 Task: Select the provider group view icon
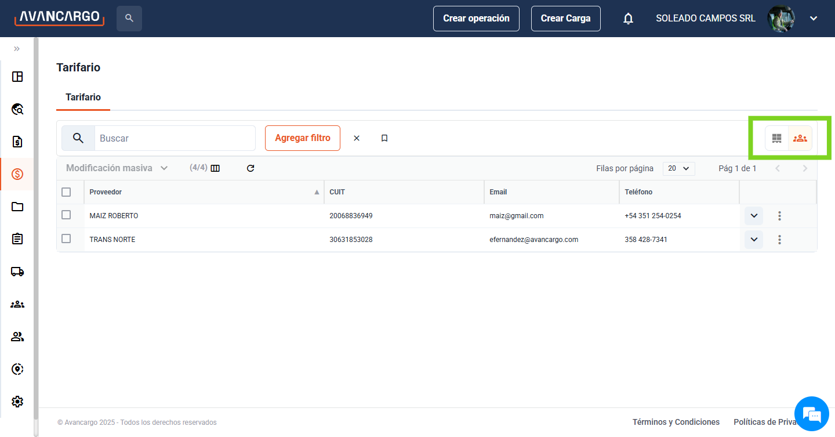800,138
